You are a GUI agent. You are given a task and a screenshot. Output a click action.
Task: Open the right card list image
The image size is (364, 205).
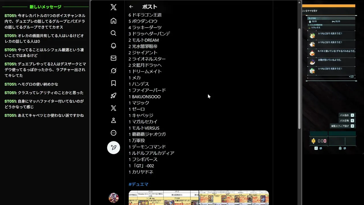point(234,198)
